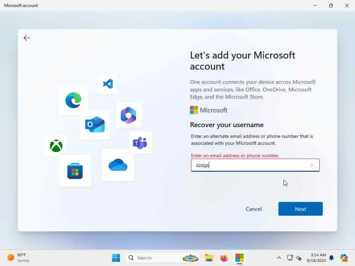The height and width of the screenshot is (266, 355).
Task: Open File Explorer from the taskbar
Action: [x=209, y=258]
